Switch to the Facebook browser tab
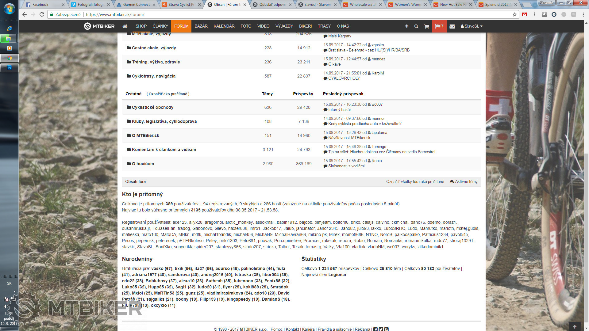The height and width of the screenshot is (331, 589). pos(40,5)
